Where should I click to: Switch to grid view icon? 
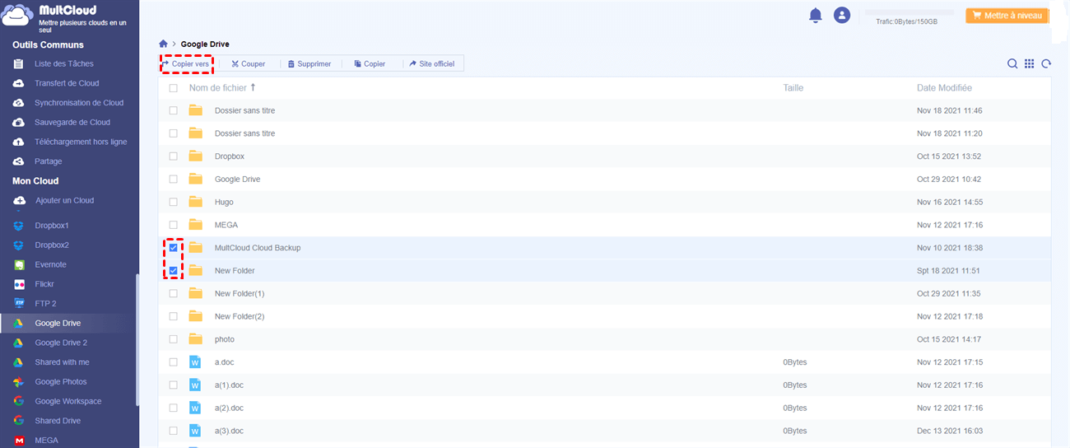tap(1029, 63)
